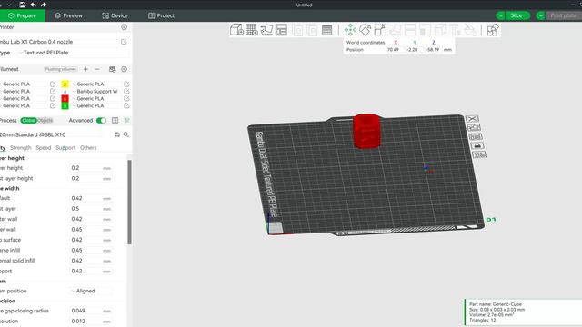Screen dimensions: 582x327
Task: Select the Cut tool
Action: point(410,30)
